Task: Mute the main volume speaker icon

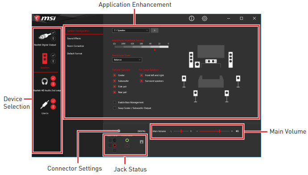Action: [x=237, y=131]
